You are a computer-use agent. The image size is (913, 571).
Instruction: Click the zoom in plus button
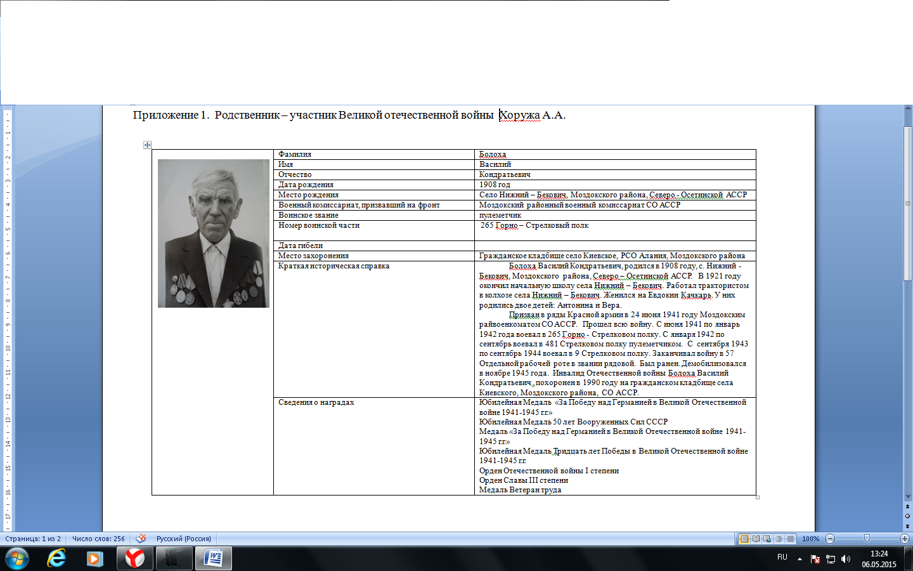[905, 539]
